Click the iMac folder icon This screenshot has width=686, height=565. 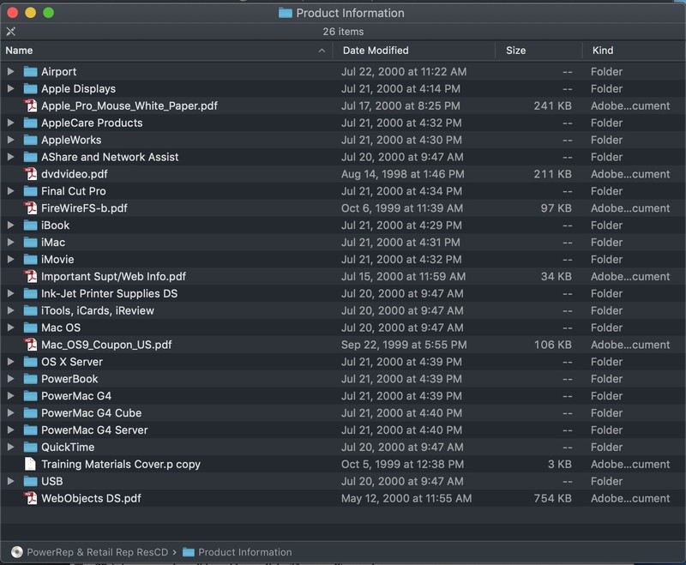(30, 242)
